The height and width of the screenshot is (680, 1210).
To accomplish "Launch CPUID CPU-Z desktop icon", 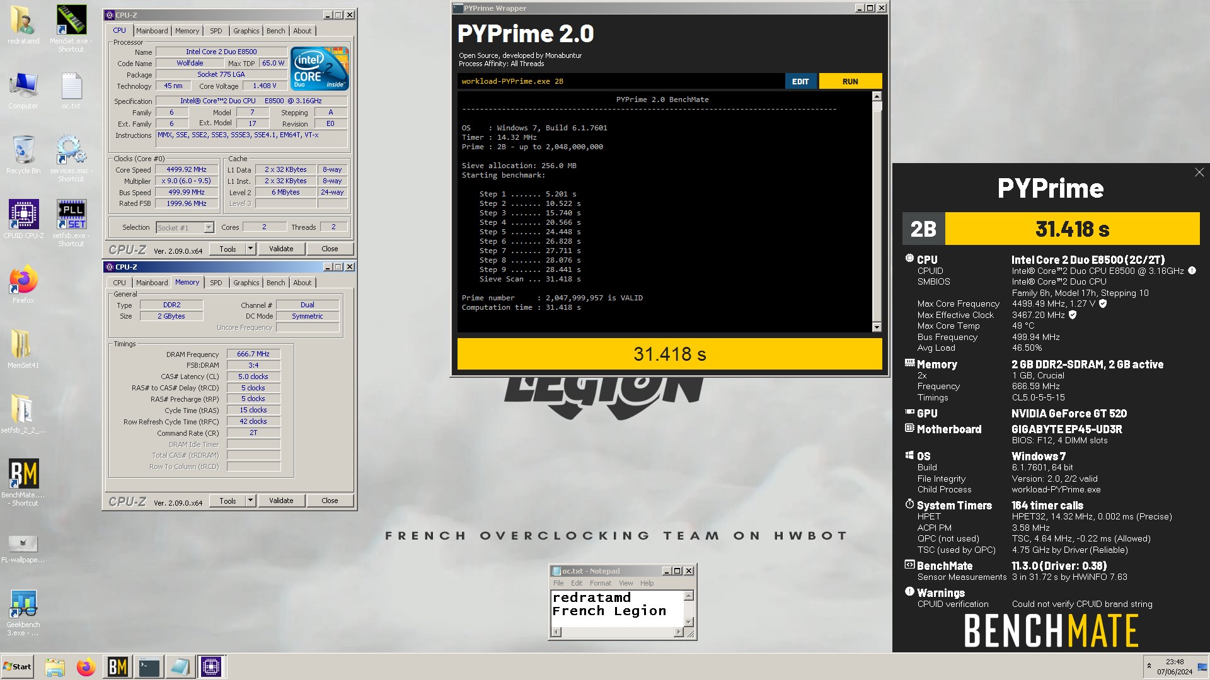I will (x=23, y=219).
